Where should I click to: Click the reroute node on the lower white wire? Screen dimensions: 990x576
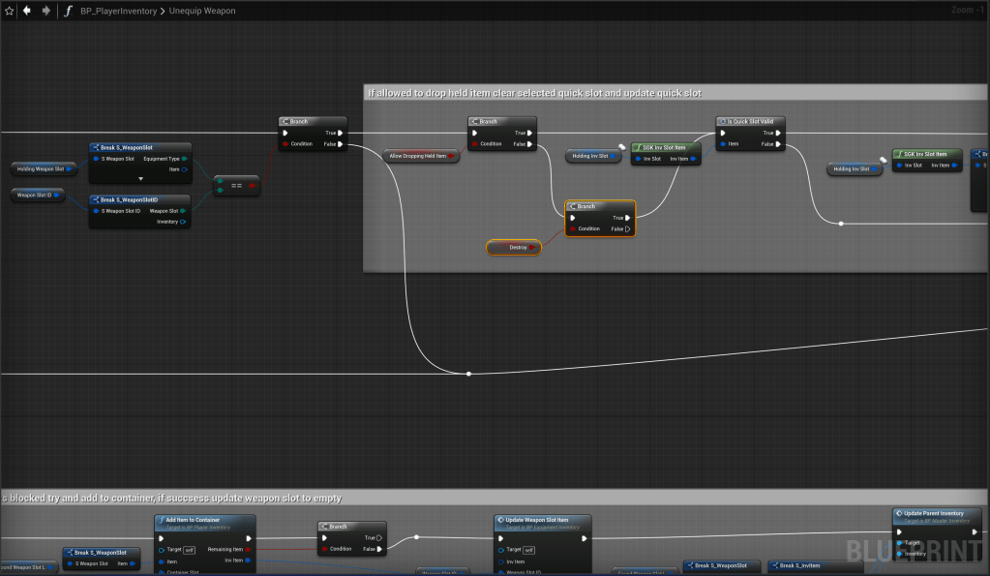(x=469, y=374)
